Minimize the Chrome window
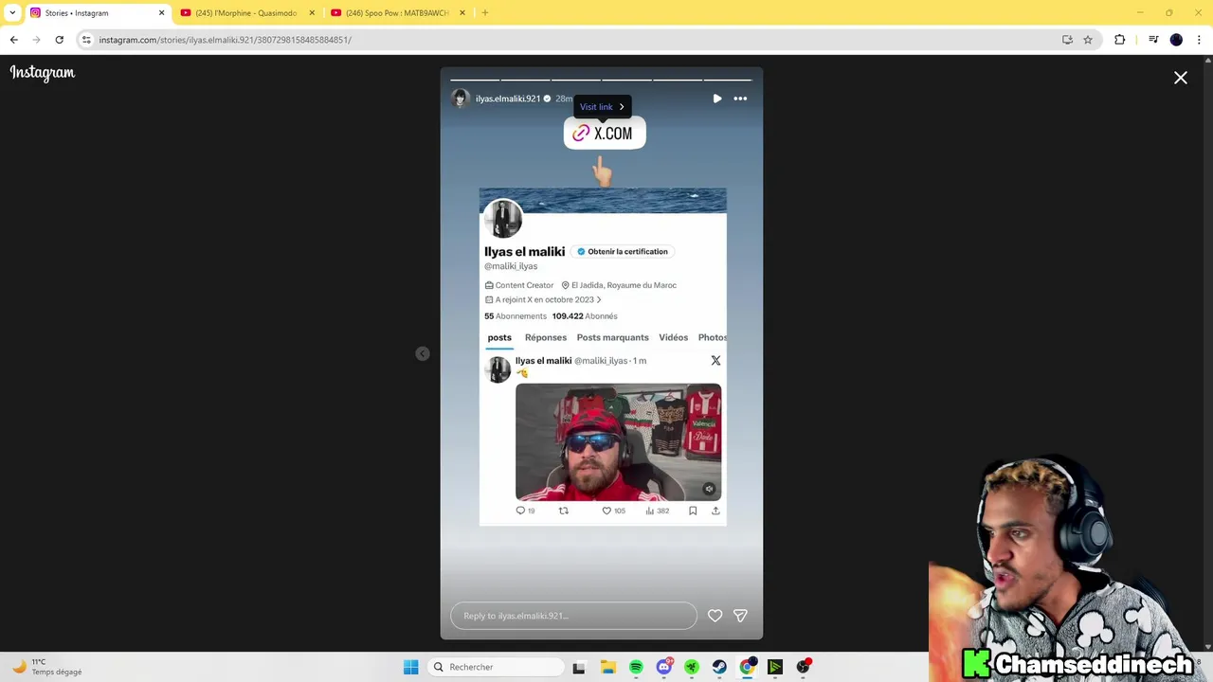 (1140, 12)
